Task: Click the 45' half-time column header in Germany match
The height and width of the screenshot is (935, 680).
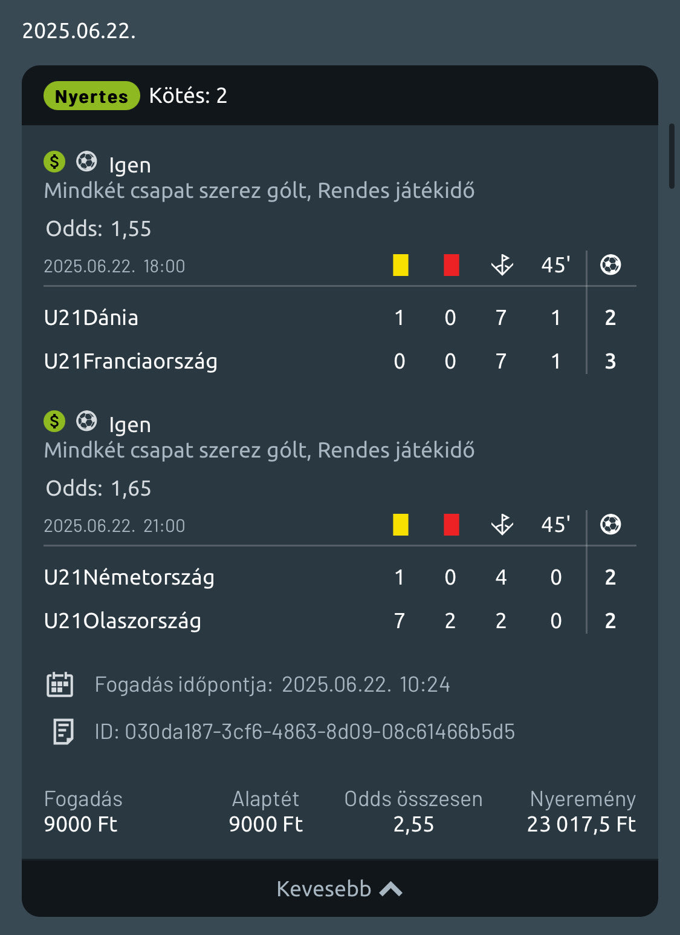Action: (555, 525)
